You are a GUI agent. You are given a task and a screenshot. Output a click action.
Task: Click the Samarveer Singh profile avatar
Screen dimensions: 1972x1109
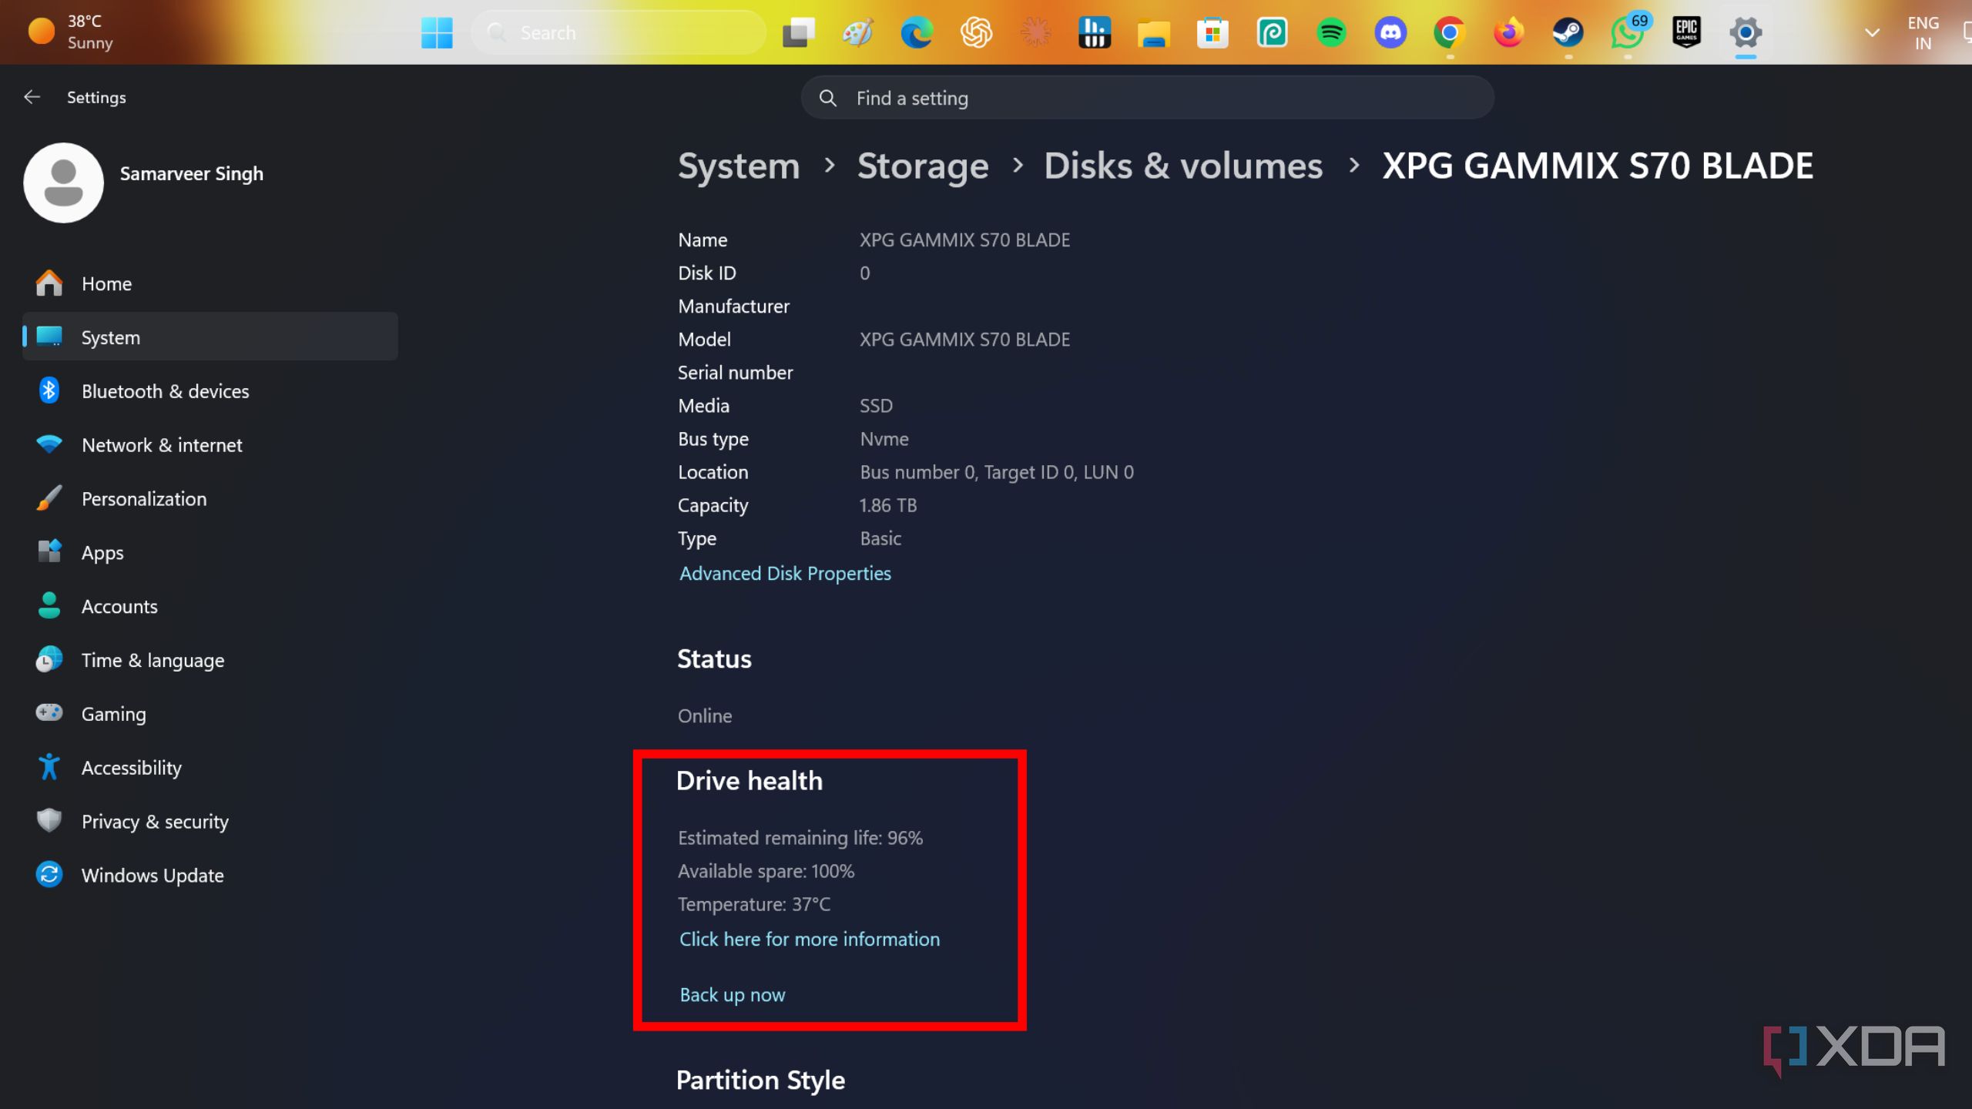[x=63, y=183]
